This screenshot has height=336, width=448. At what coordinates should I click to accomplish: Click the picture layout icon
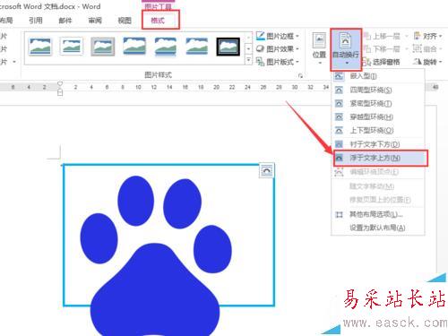pos(260,62)
